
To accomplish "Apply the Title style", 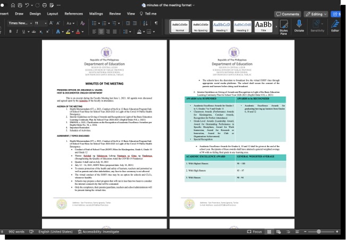I will tap(264, 27).
